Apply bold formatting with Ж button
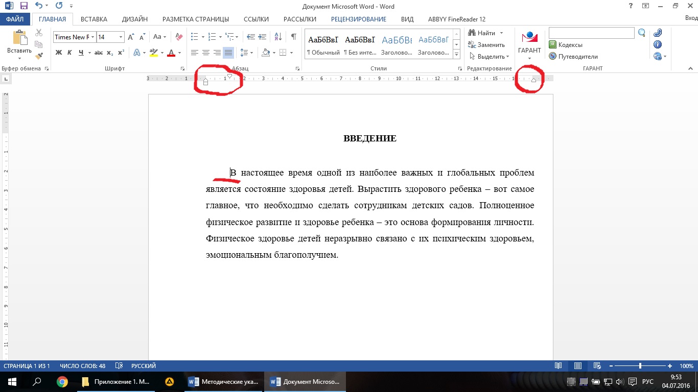The width and height of the screenshot is (698, 392). [x=59, y=53]
